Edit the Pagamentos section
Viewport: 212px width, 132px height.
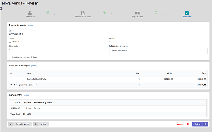pos(26,95)
